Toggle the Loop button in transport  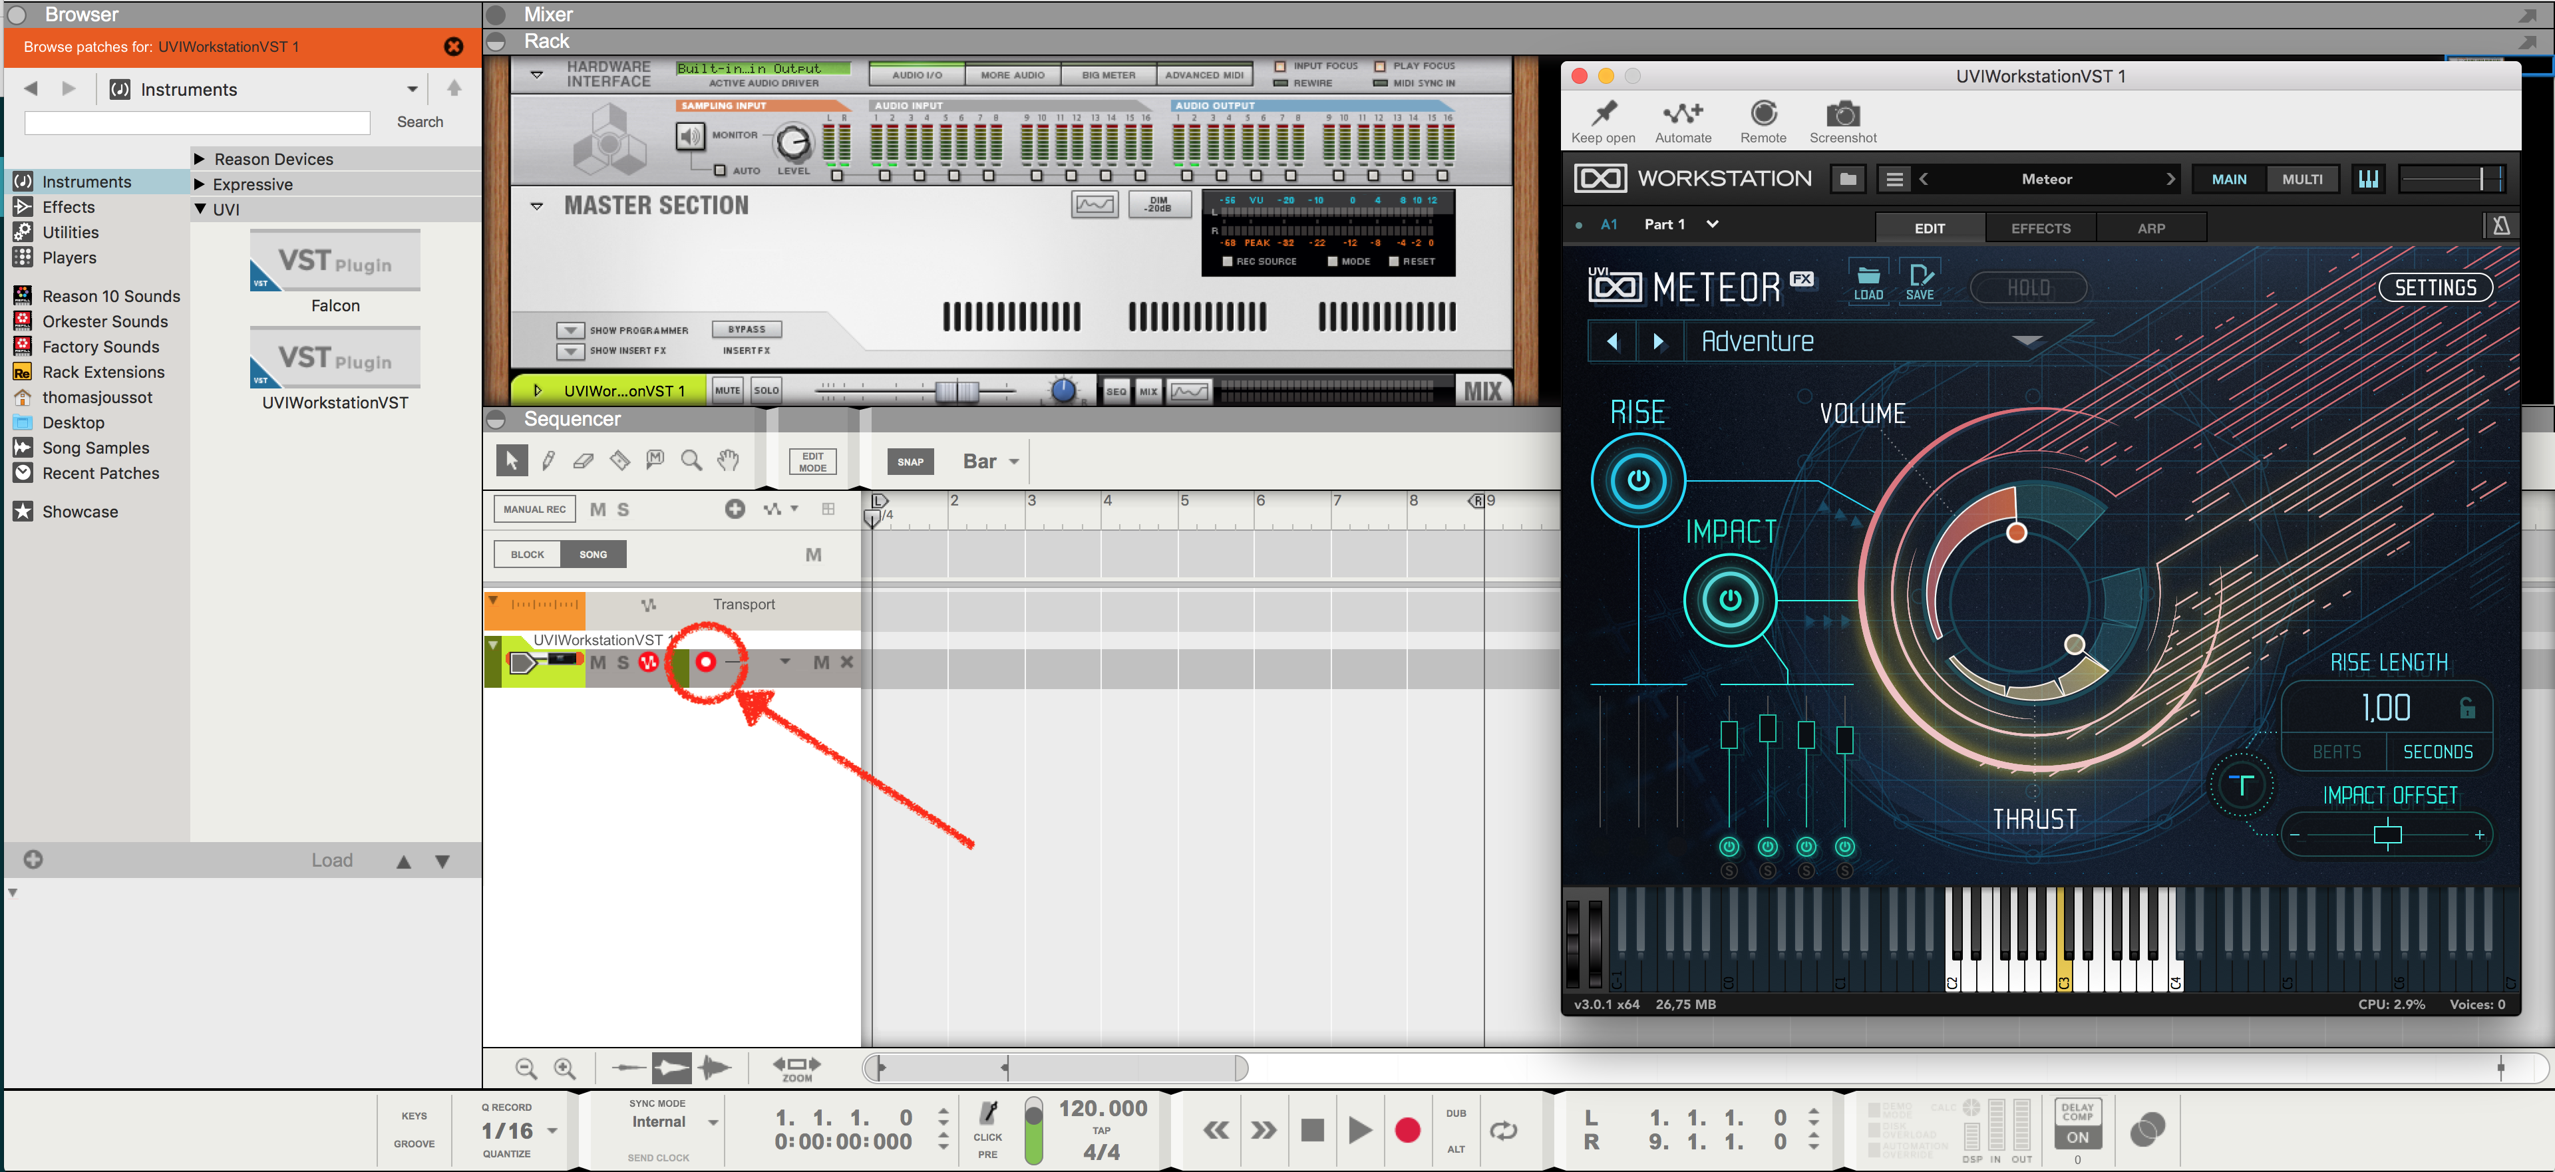[1504, 1130]
